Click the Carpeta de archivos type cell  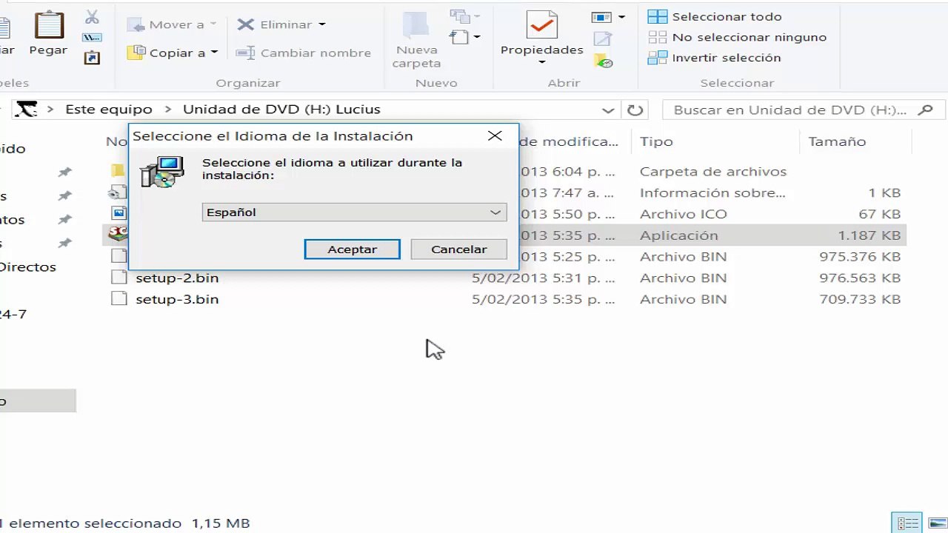(713, 172)
